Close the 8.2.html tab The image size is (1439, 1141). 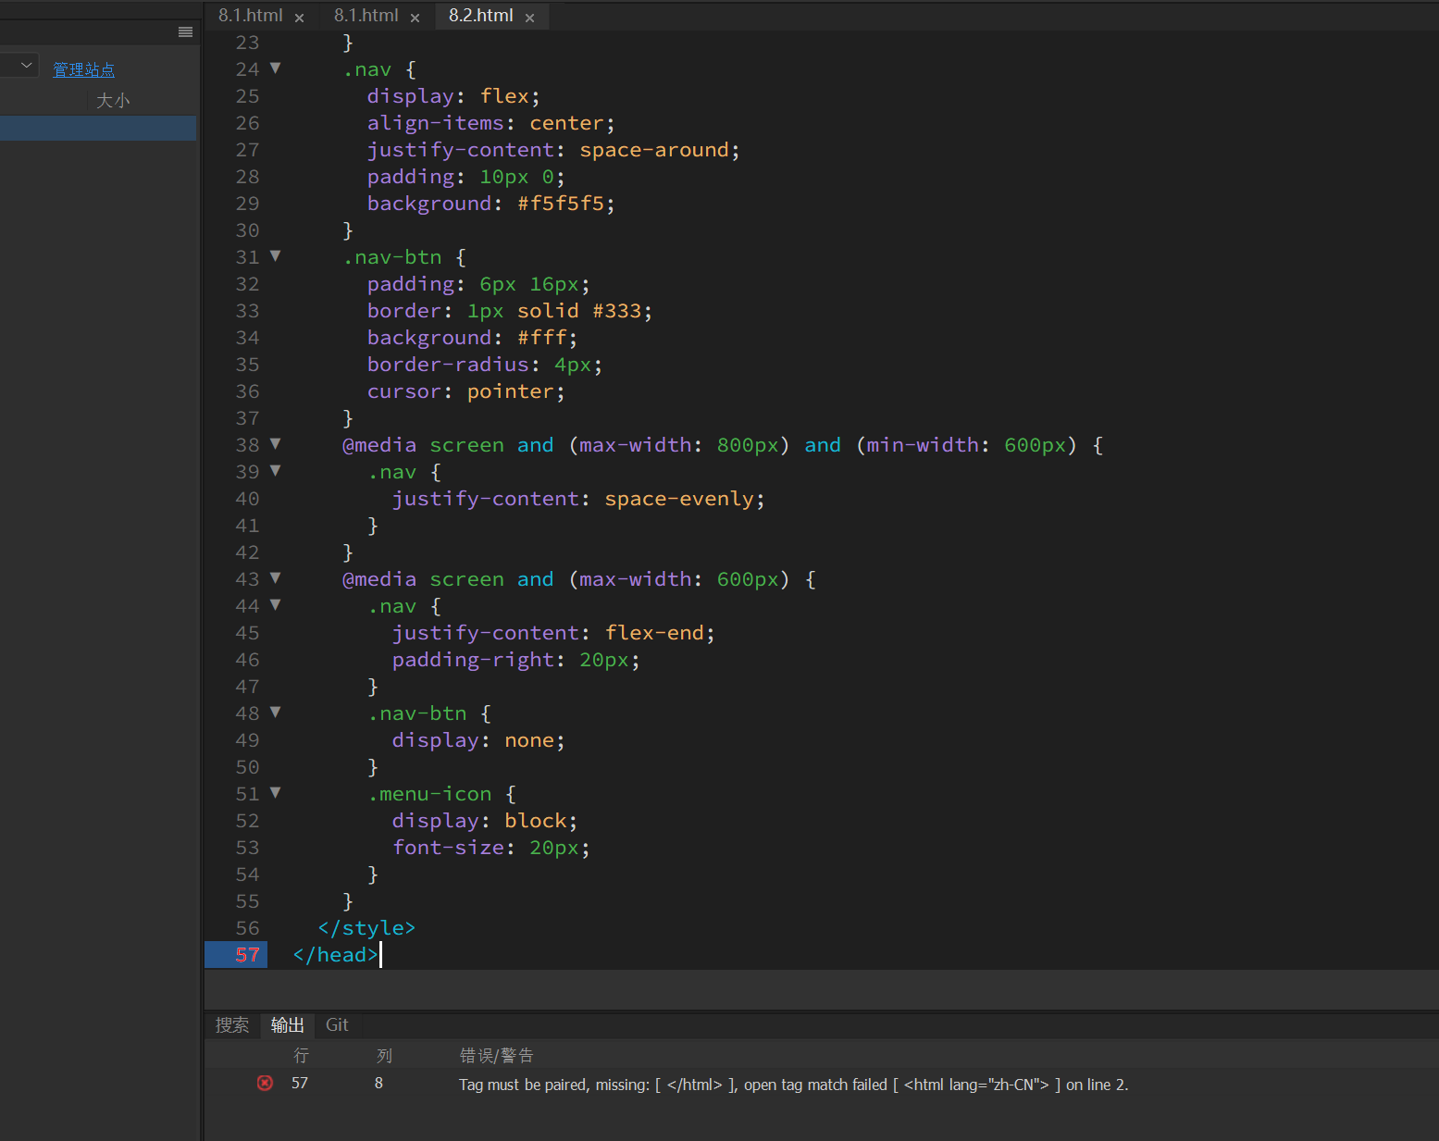(x=529, y=18)
